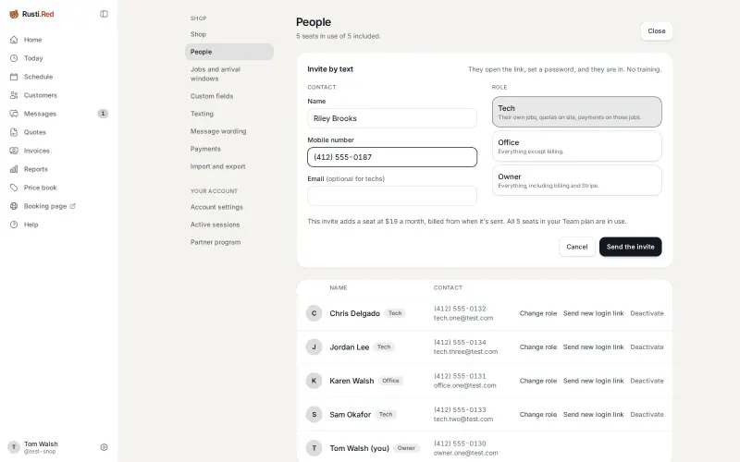This screenshot has height=462, width=740.
Task: Open Payments settings
Action: pos(228,149)
